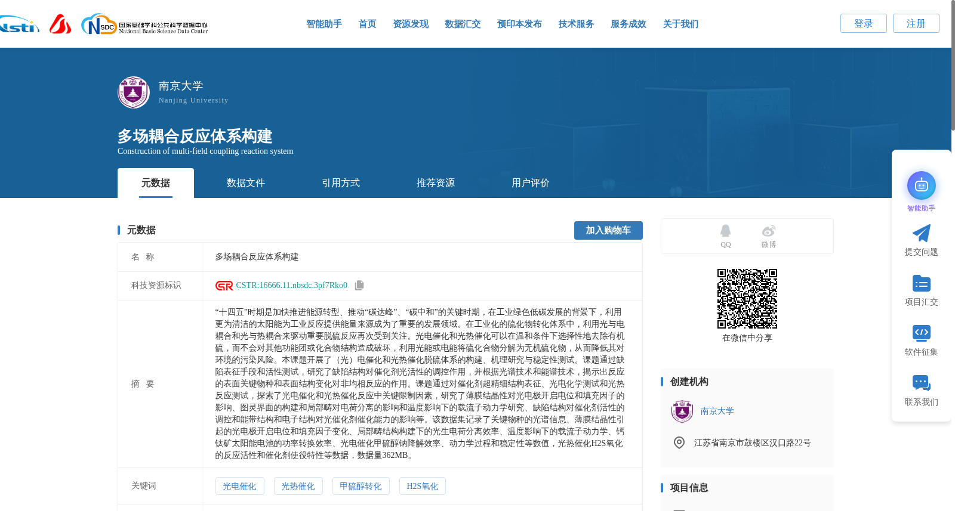Open 智能助手 in top navigation
The width and height of the screenshot is (955, 511).
click(324, 24)
